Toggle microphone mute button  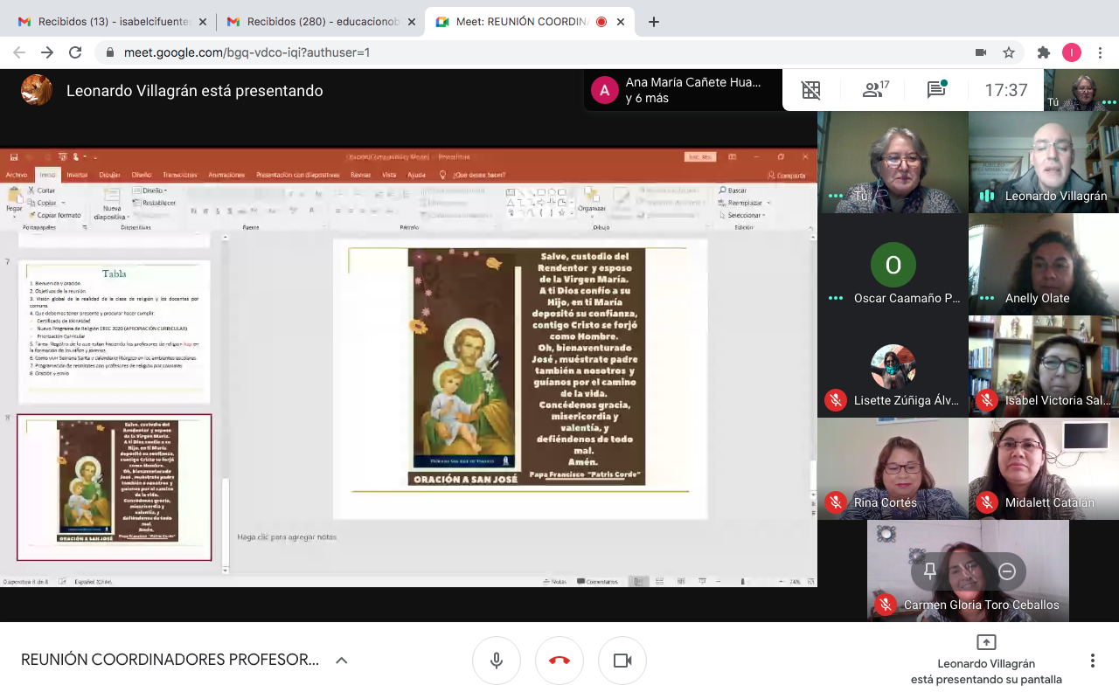pos(497,661)
